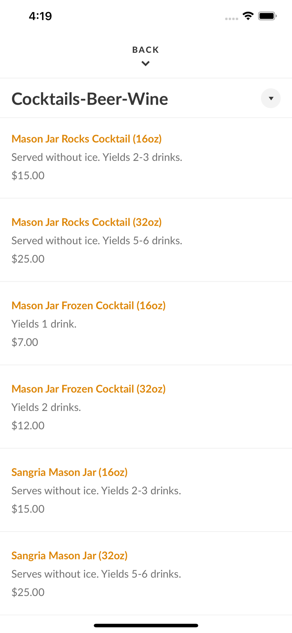
Task: Open Mason Jar Frozen Cocktail (16oz) item
Action: (88, 305)
